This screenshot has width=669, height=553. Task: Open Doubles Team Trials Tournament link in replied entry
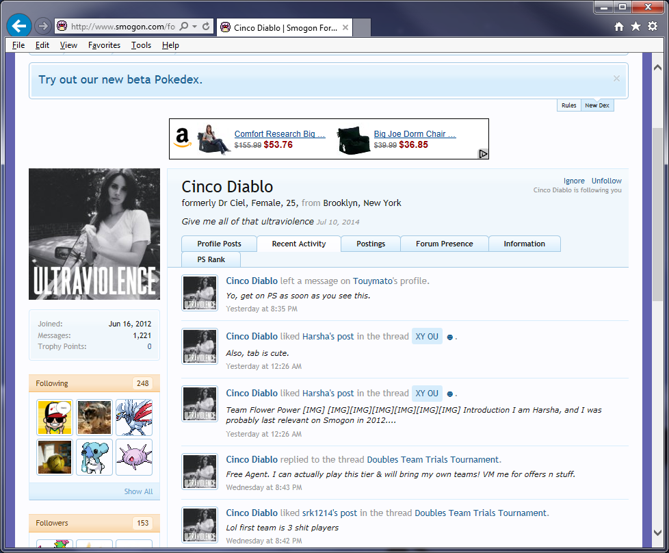pos(432,459)
